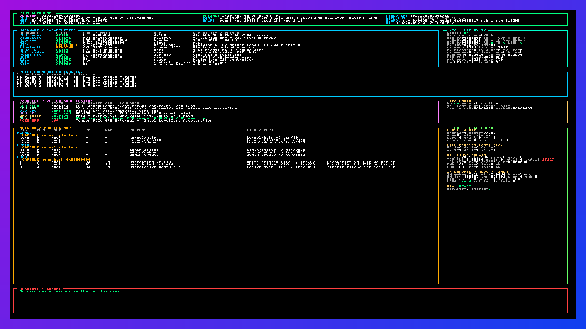Select the "NET STACK HEALTH" subheading
586x329 pixels.
tap(466, 155)
